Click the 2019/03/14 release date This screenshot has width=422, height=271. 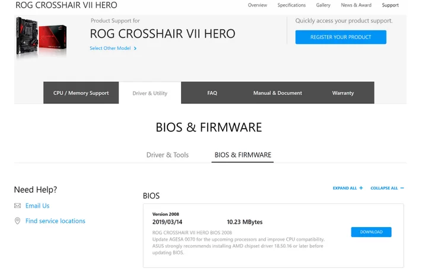167,222
